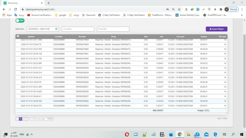Image resolution: width=246 pixels, height=138 pixels.
Task: Open the Windows Start menu
Action: pos(242,134)
